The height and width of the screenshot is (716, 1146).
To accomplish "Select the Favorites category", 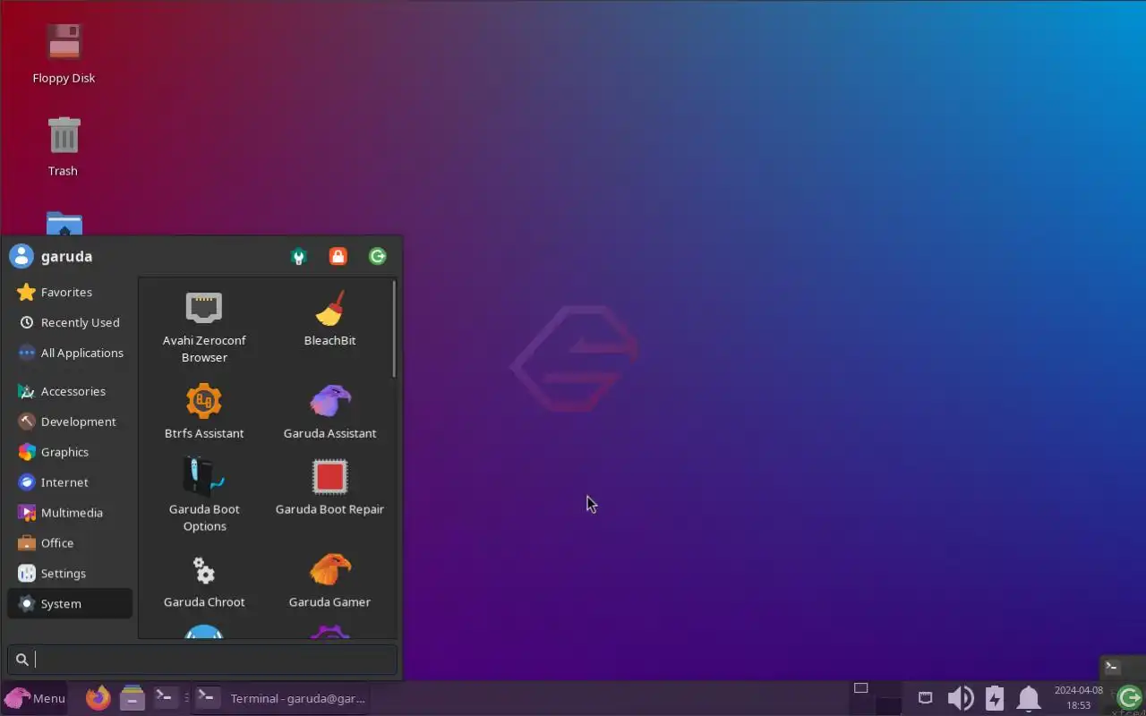I will tap(70, 292).
